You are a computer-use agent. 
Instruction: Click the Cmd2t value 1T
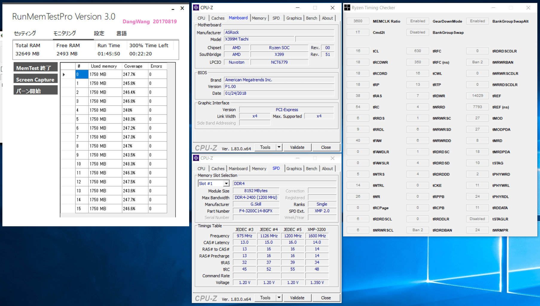(x=358, y=32)
